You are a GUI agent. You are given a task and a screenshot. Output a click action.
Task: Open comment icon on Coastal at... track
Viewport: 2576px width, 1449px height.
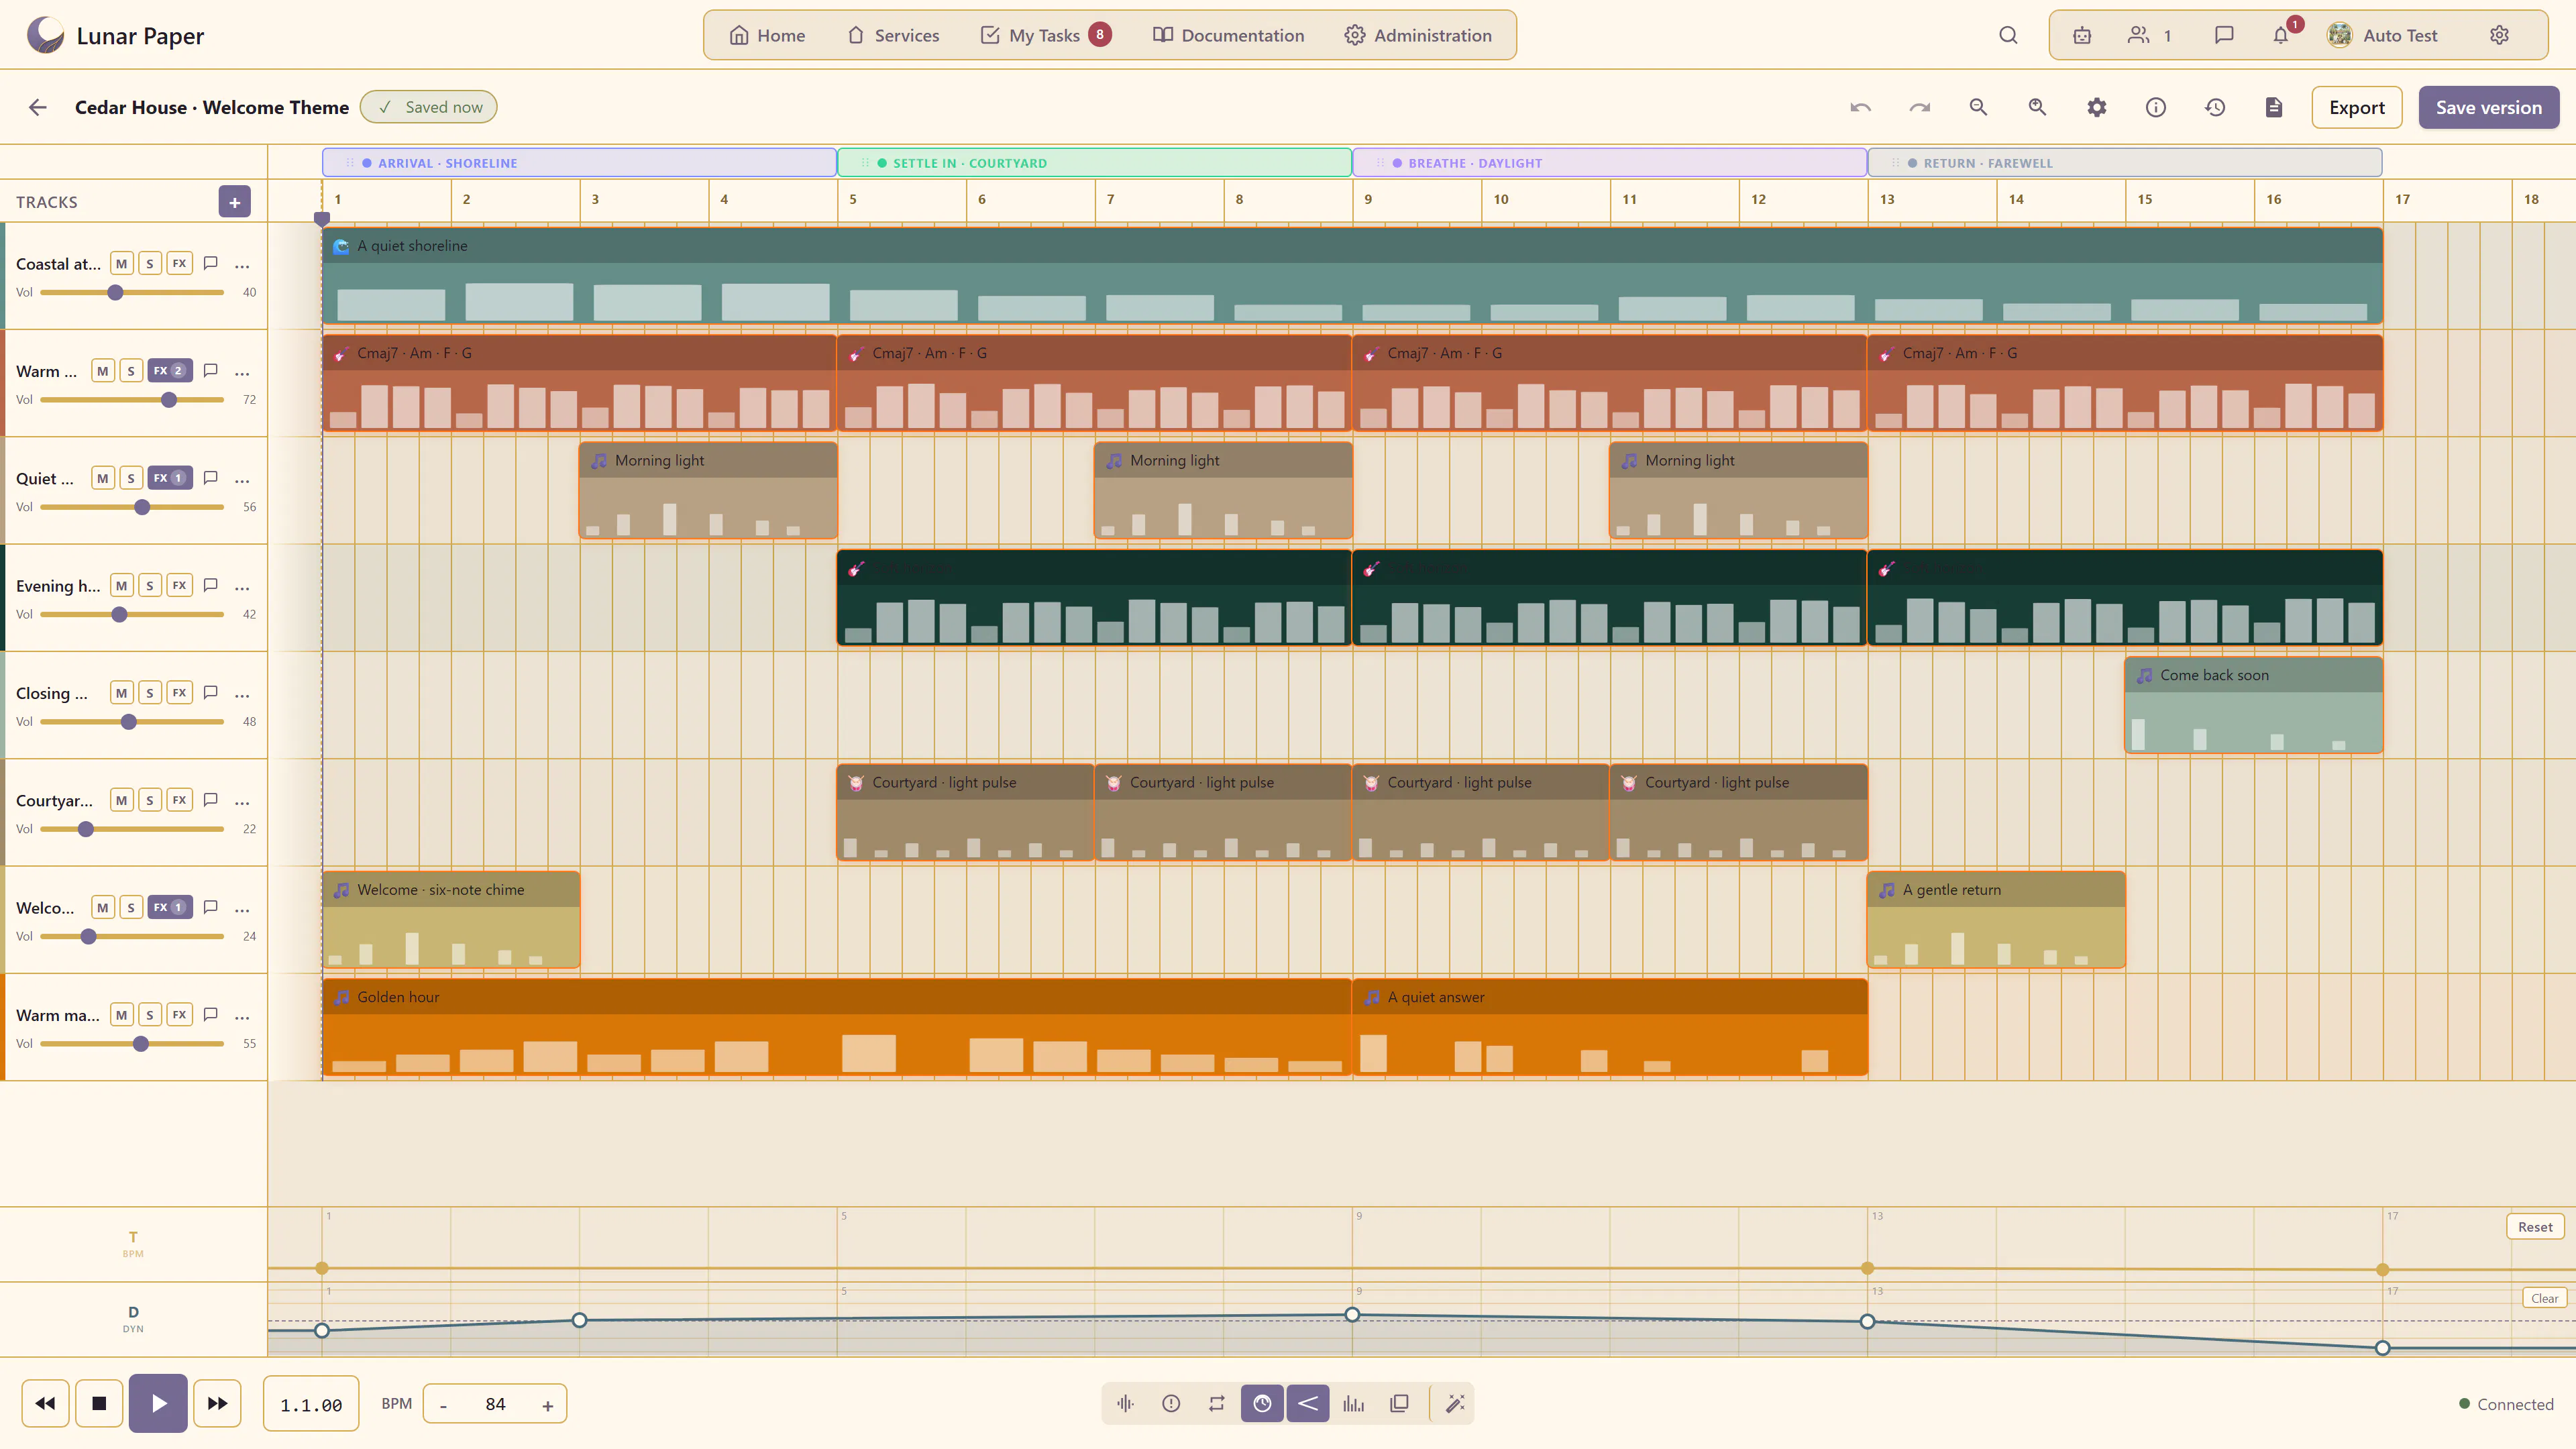(x=211, y=263)
